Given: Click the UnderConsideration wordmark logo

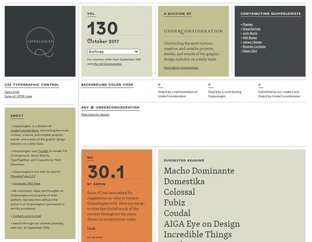Looking at the screenshot, I should [193, 31].
